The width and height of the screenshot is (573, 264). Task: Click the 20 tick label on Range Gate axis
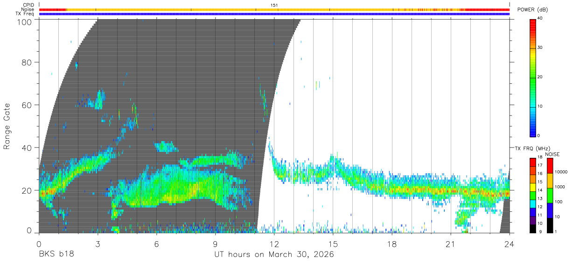tap(26, 190)
